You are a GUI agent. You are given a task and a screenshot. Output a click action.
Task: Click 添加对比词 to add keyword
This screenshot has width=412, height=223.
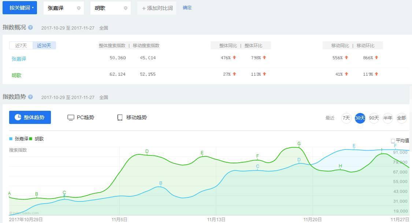click(x=157, y=8)
